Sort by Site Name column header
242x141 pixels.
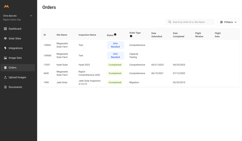pos(62,35)
